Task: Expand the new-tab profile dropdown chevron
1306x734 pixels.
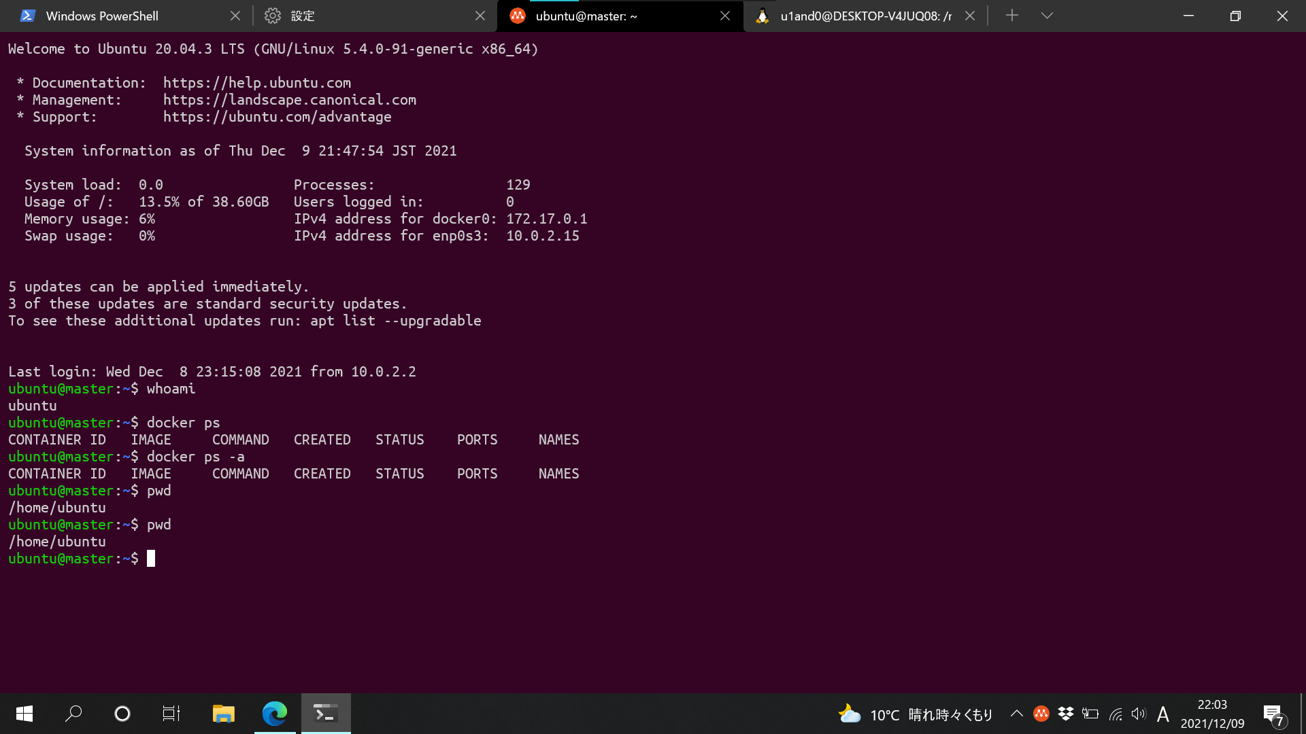Action: tap(1047, 16)
